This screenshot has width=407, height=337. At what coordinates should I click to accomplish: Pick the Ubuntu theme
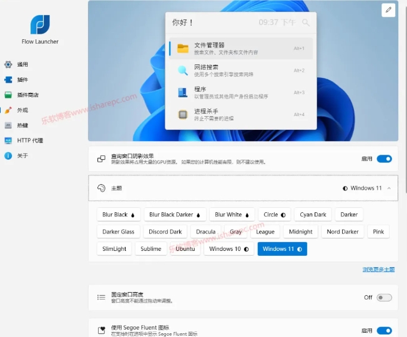click(x=185, y=249)
